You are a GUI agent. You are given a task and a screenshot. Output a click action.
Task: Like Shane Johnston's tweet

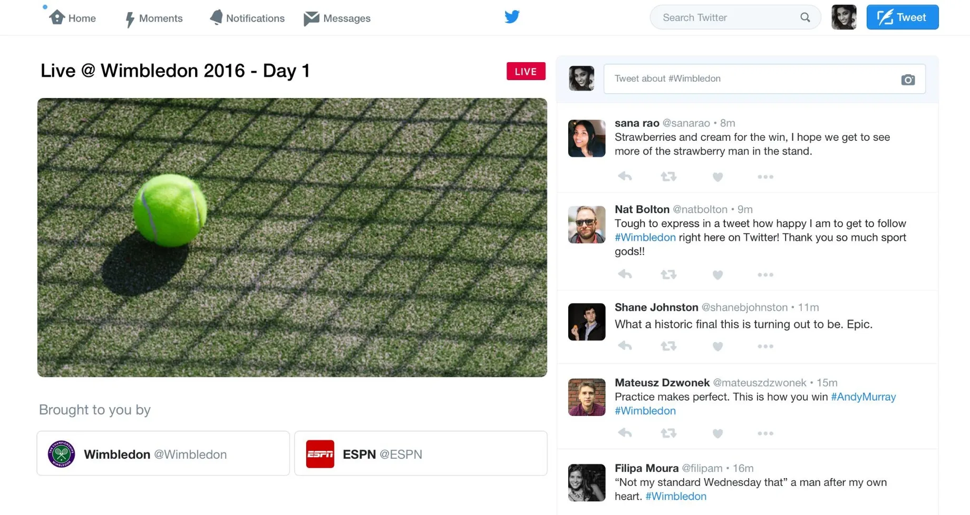[717, 347]
